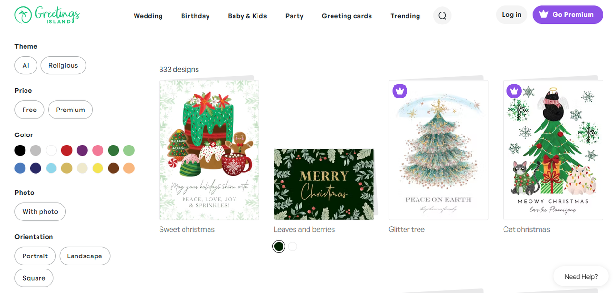Open the Sweet christmas card design

(209, 149)
